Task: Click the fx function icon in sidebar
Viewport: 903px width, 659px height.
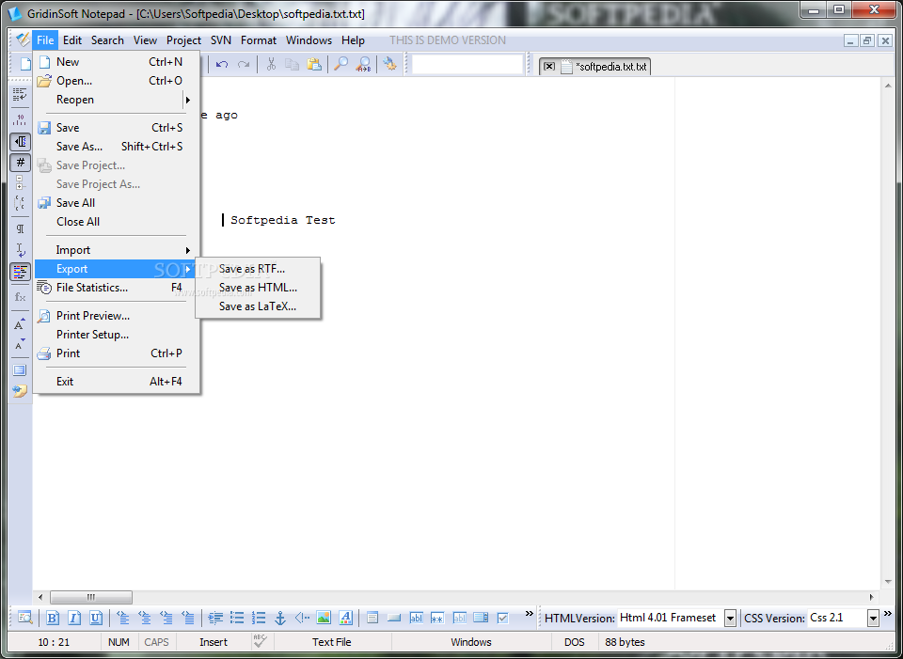Action: coord(20,297)
